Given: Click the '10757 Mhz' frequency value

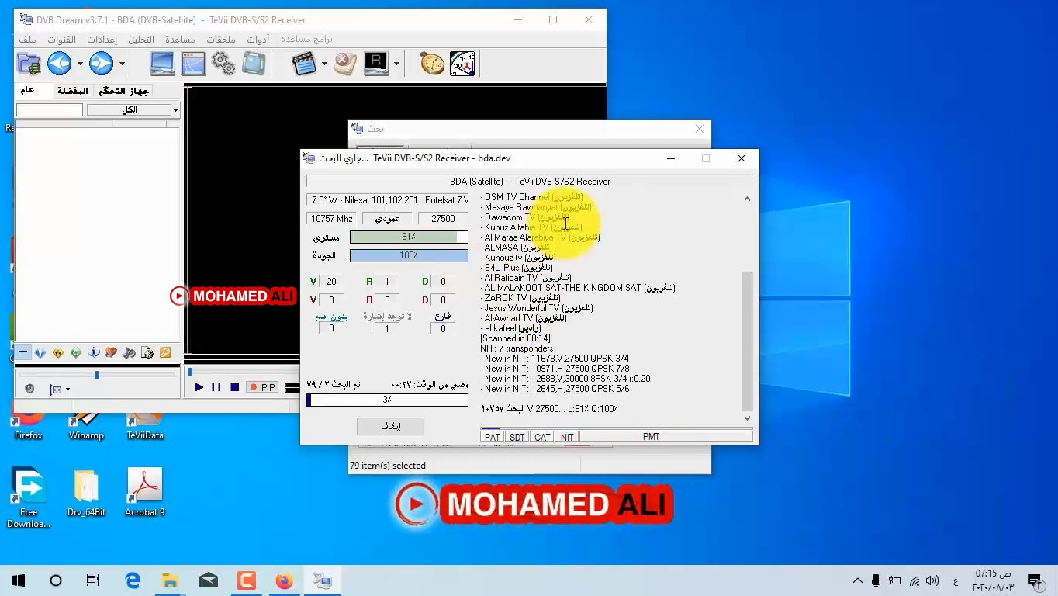Looking at the screenshot, I should pos(332,219).
